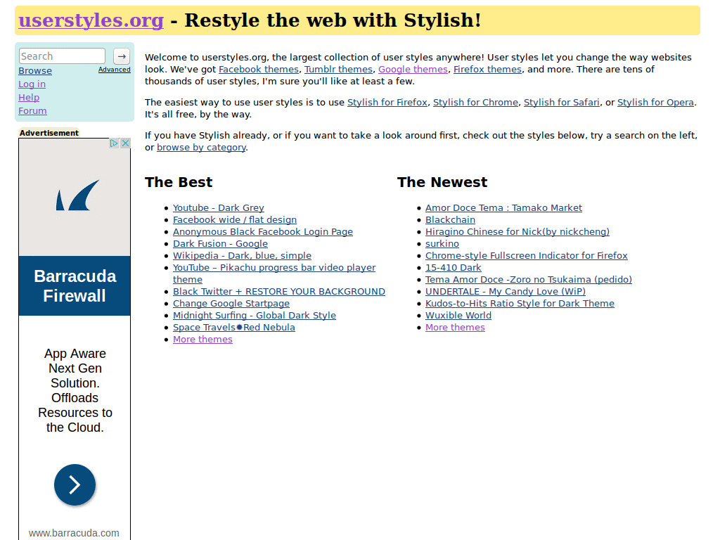Click the blue circular arrow button in the ad
Image resolution: width=720 pixels, height=540 pixels.
(75, 485)
